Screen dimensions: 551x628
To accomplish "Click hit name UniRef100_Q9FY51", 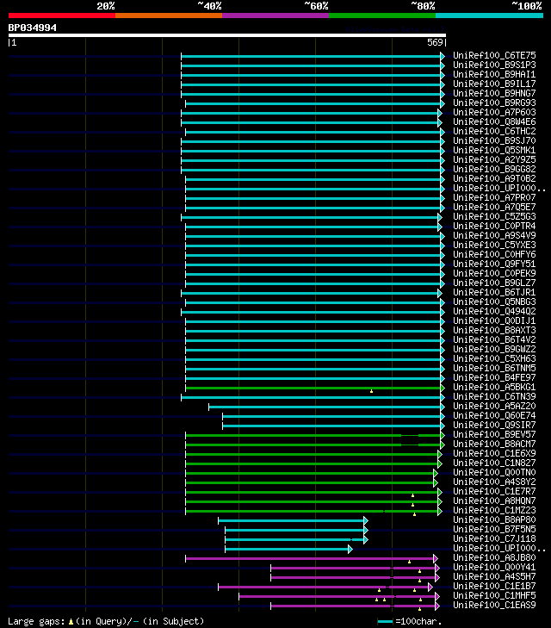I will (494, 264).
